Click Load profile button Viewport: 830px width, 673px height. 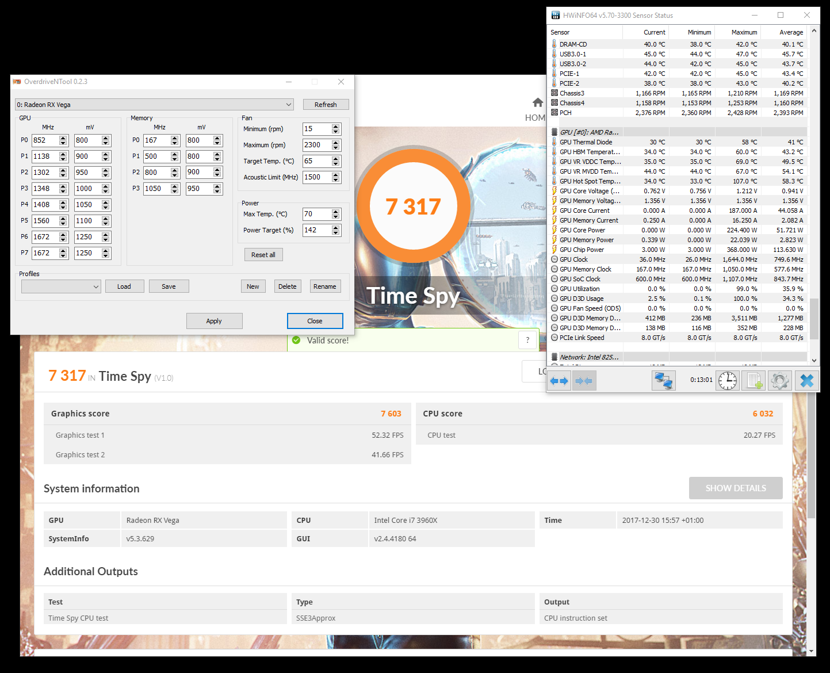(x=124, y=286)
